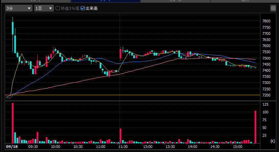Click the opening candlestick near 7800
The width and height of the screenshot is (279, 152).
pos(13,28)
